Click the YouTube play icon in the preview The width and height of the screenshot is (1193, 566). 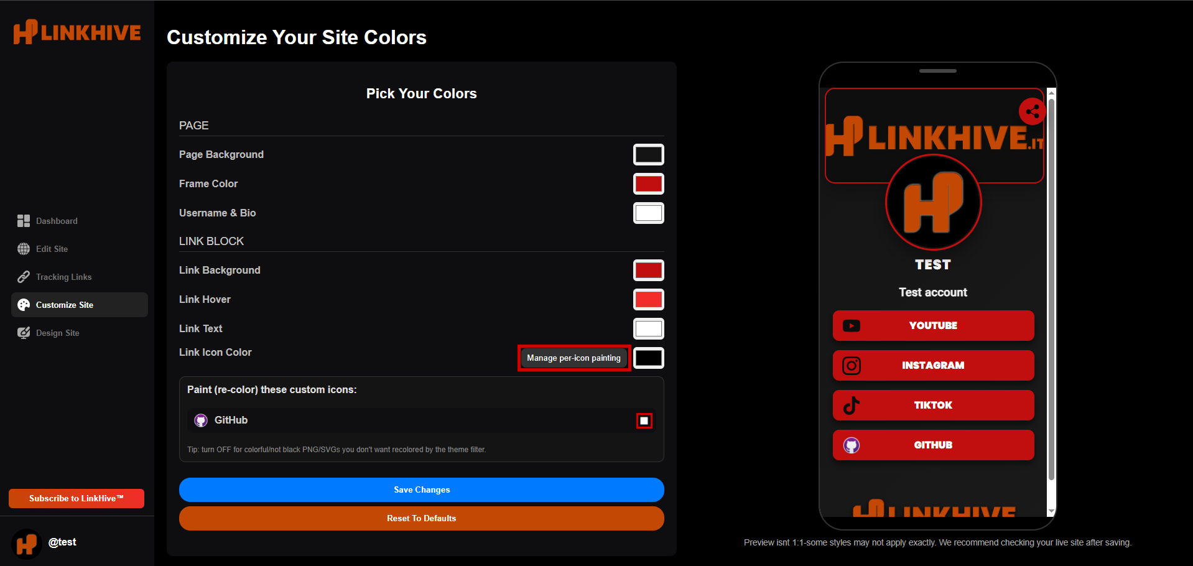(851, 325)
